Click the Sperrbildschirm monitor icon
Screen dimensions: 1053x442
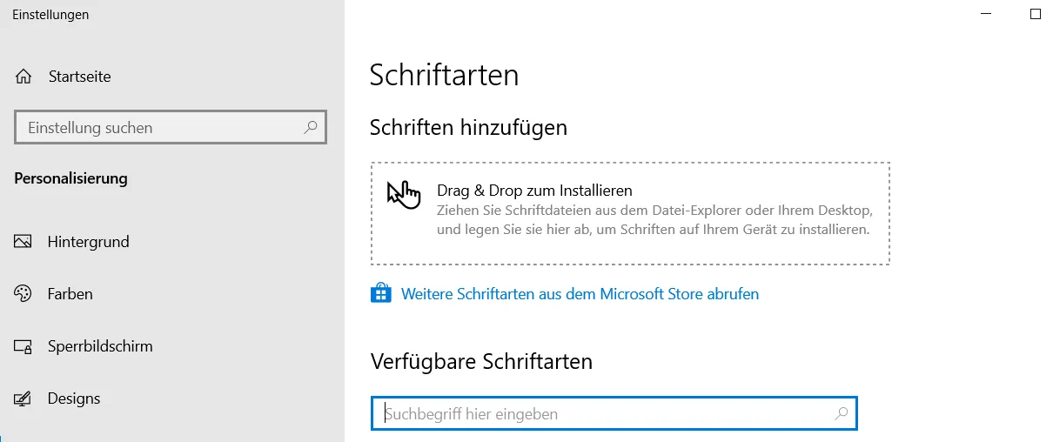23,346
